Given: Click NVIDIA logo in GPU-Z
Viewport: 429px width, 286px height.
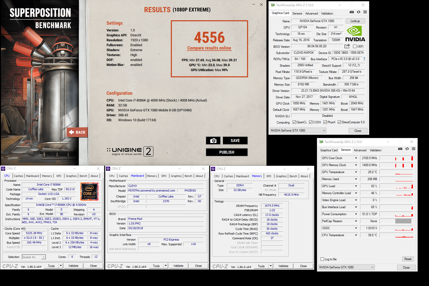Looking at the screenshot, I should 355,34.
